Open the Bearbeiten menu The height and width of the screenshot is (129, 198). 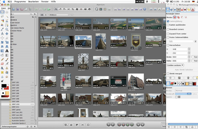pos(34,1)
